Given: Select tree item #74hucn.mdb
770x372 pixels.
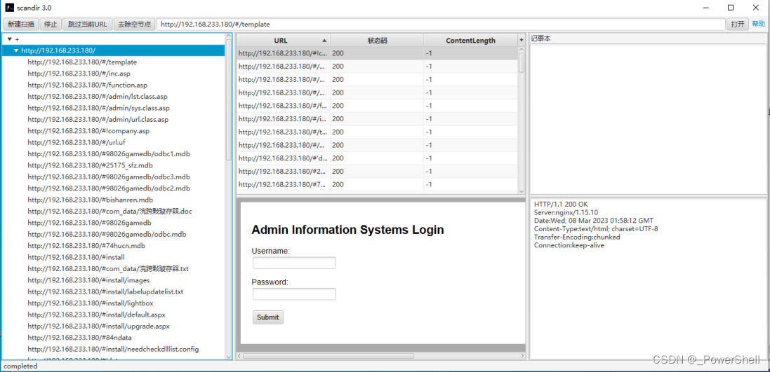Looking at the screenshot, I should click(86, 246).
